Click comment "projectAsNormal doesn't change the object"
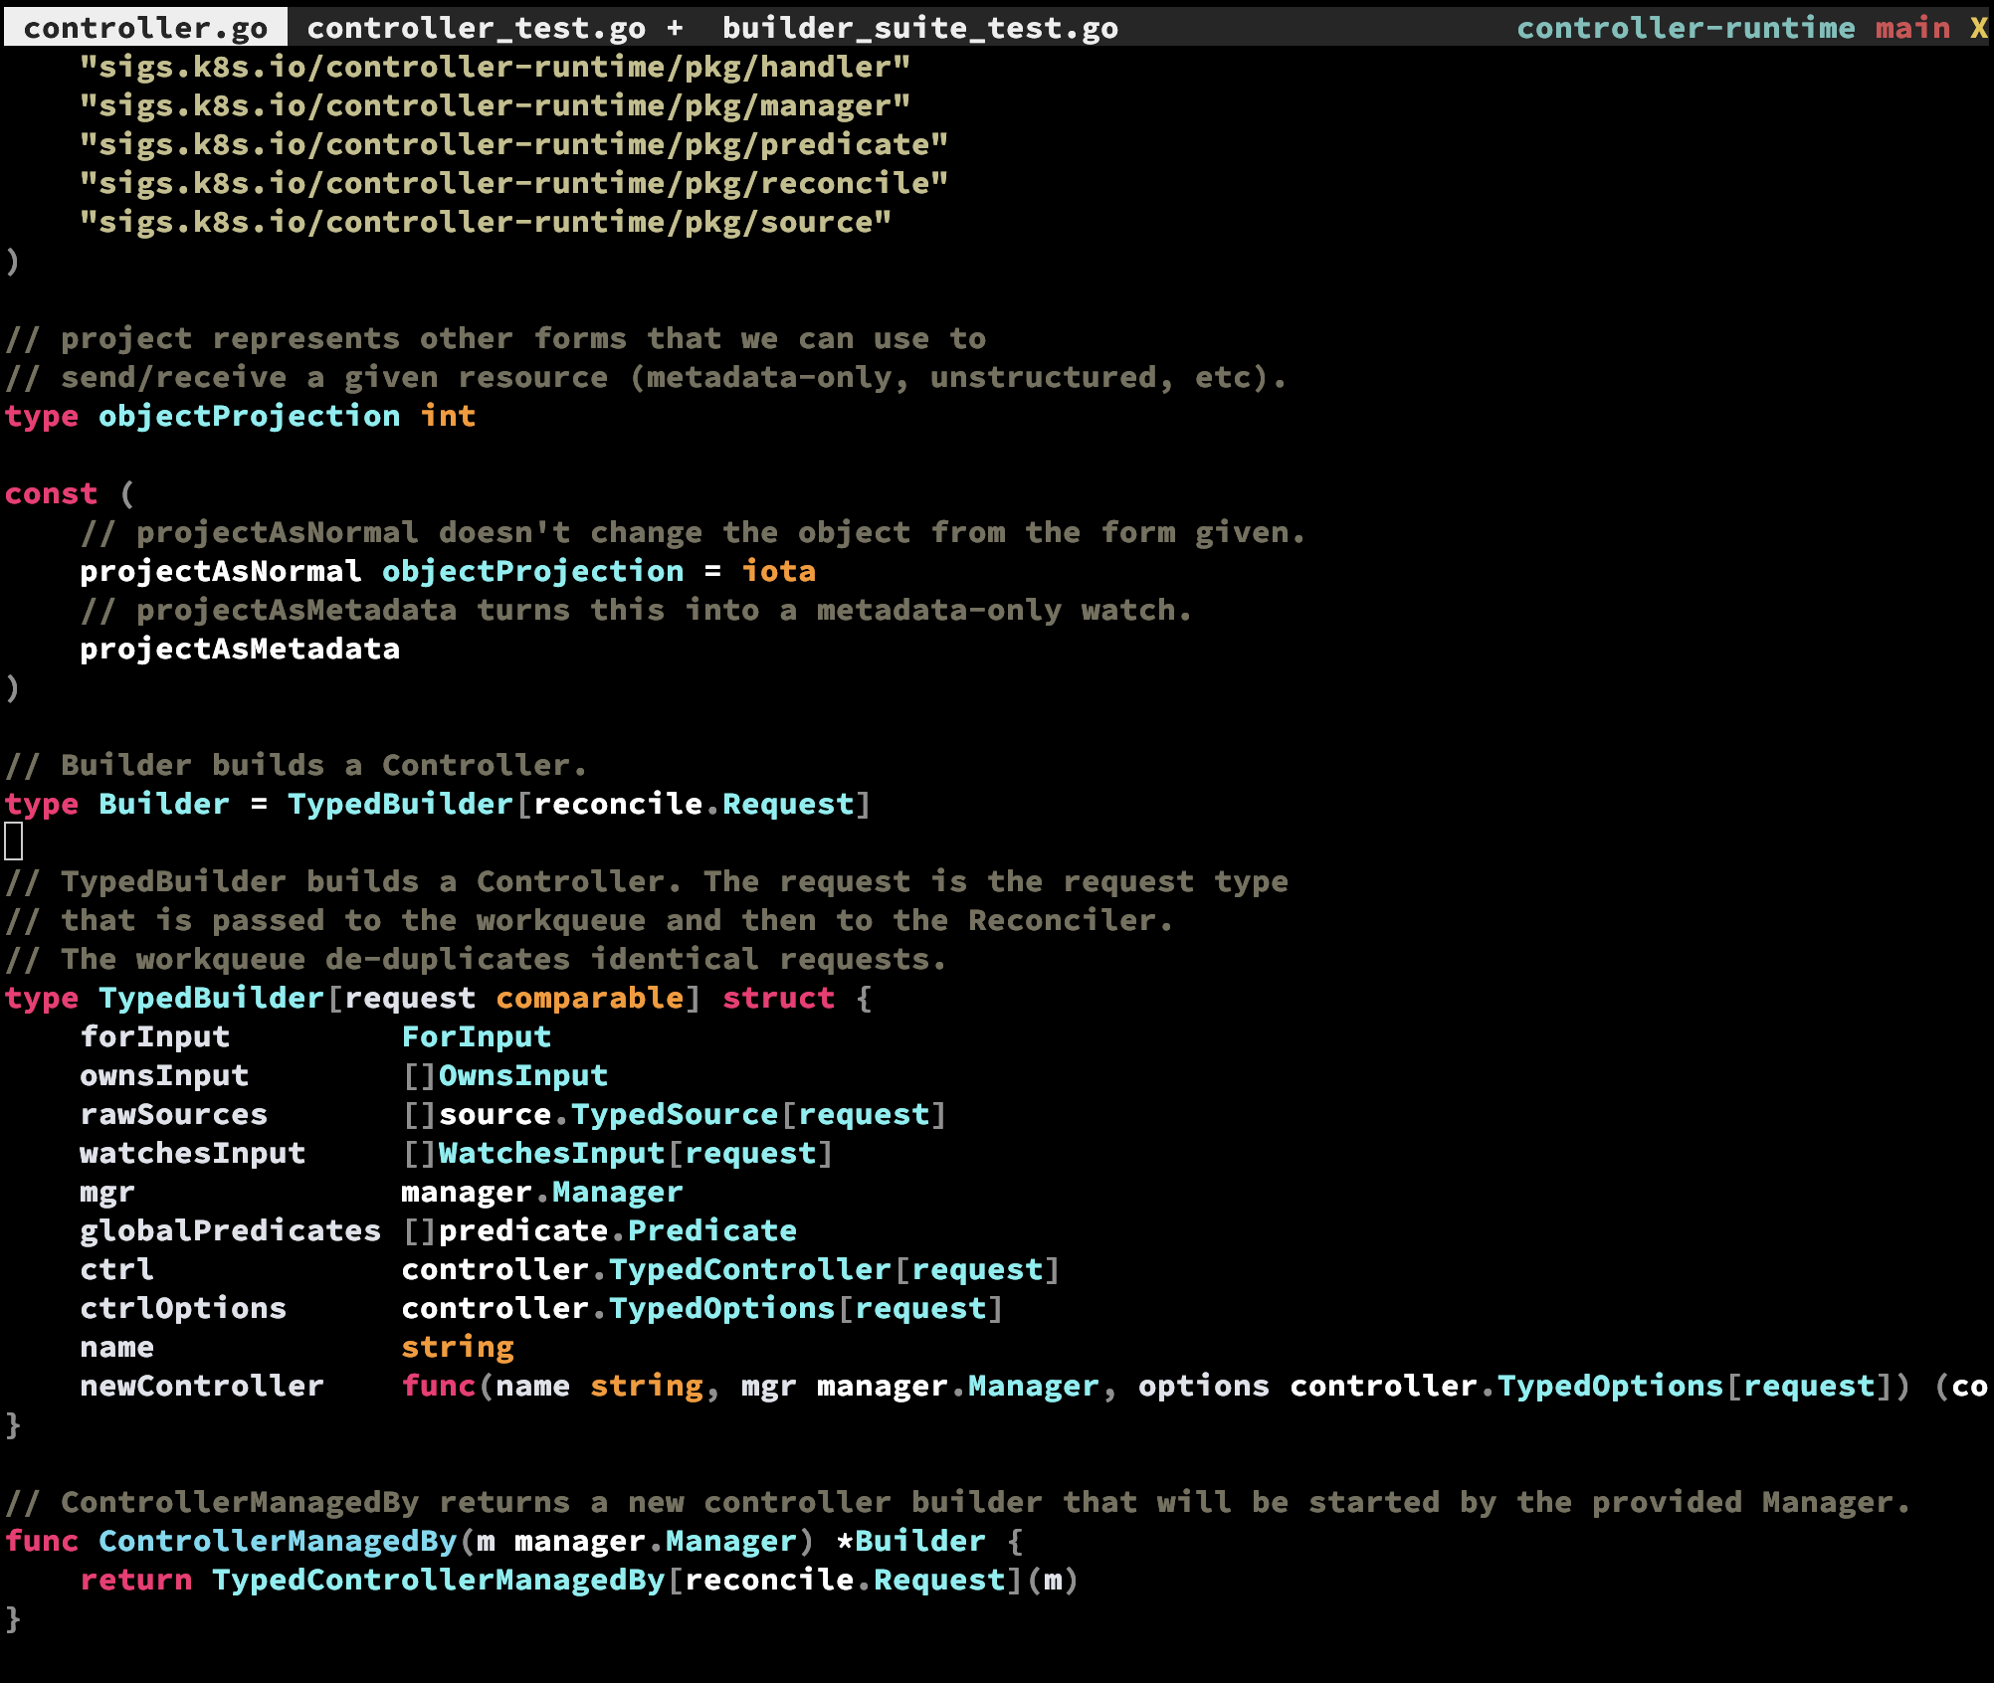 coord(693,532)
